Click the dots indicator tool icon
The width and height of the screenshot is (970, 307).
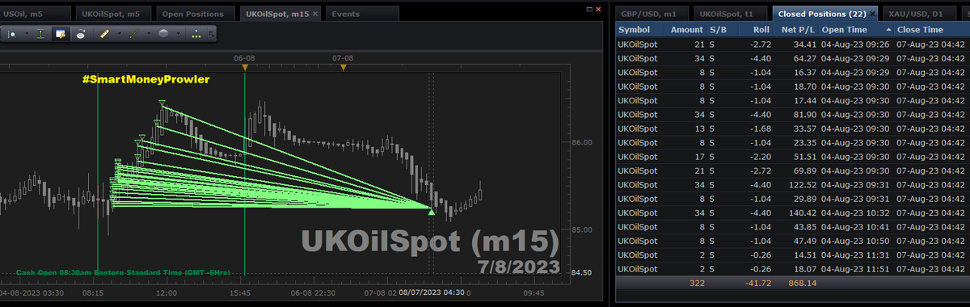[196, 35]
